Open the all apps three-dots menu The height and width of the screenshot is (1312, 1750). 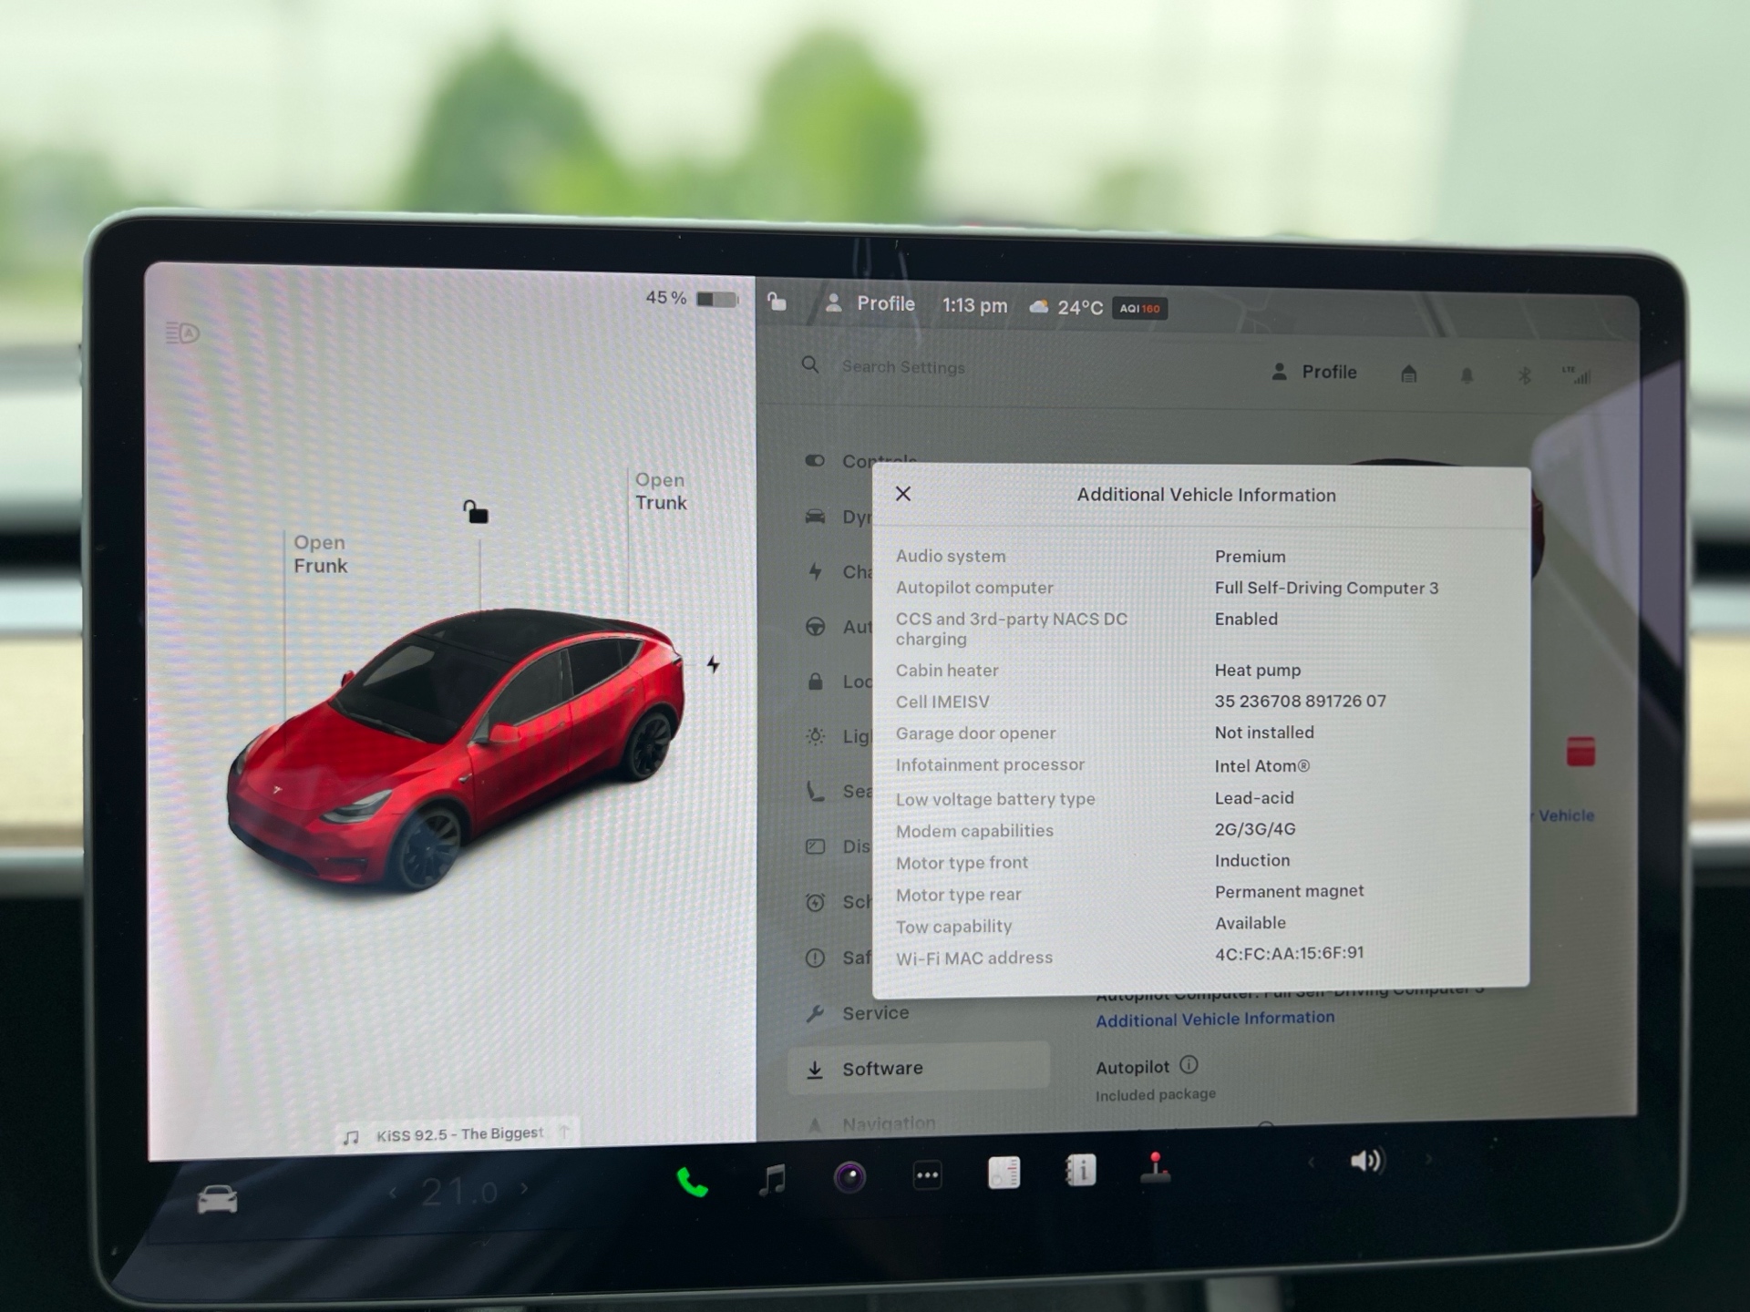(927, 1175)
